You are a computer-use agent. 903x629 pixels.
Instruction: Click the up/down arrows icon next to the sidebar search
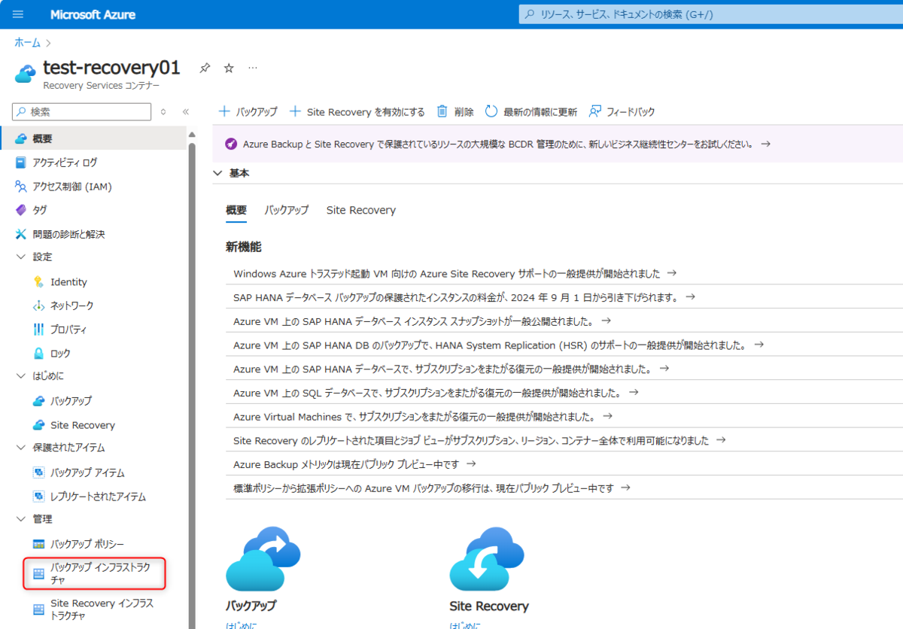[x=163, y=111]
